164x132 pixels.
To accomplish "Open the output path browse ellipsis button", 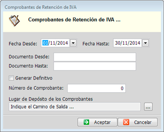I will pos(148,107).
